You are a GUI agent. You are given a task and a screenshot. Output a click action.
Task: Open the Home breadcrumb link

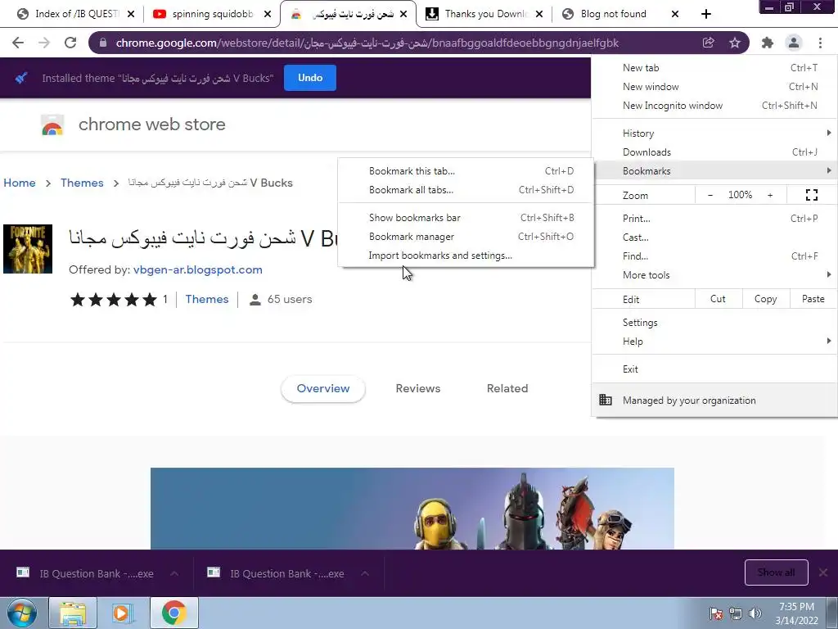click(x=20, y=183)
